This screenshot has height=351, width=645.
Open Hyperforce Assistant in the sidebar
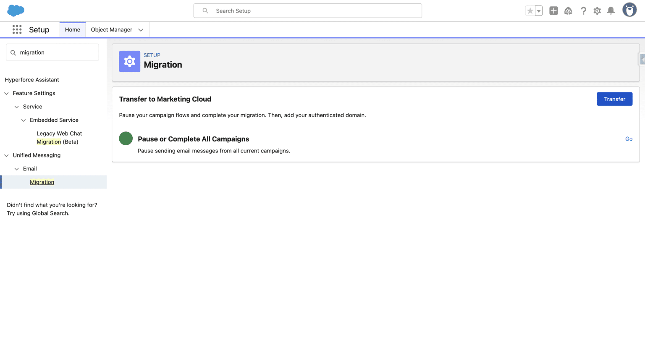(32, 80)
